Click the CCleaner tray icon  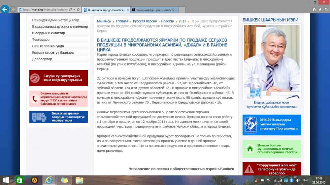click(x=257, y=180)
